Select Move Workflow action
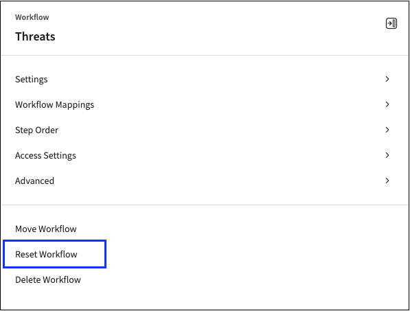Screen dimensions: 410x311 pos(46,229)
